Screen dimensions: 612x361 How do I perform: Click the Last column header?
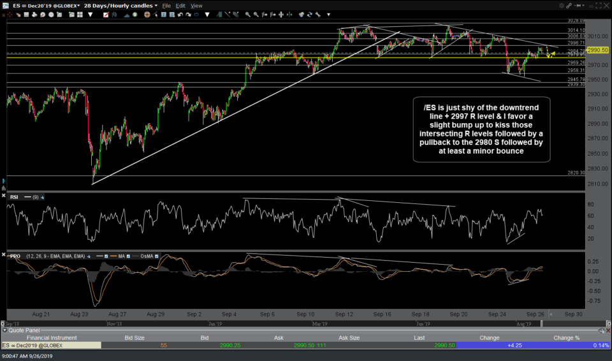click(x=419, y=338)
